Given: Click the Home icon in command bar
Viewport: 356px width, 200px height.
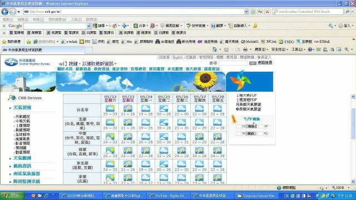Looking at the screenshot, I should tap(215, 49).
